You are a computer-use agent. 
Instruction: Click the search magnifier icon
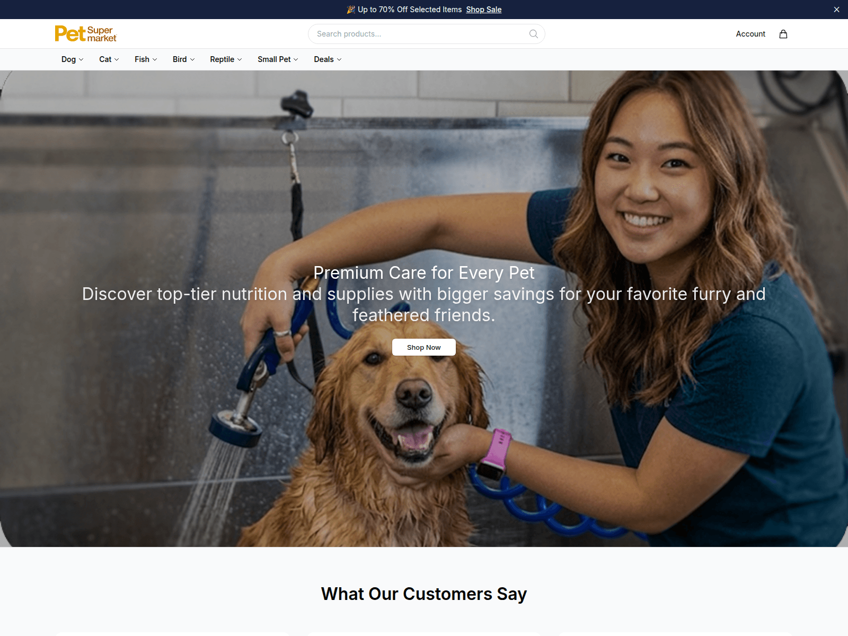(x=534, y=34)
